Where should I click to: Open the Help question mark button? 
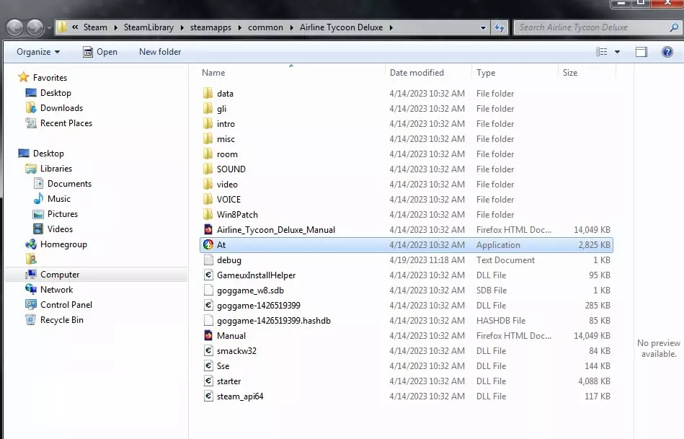click(x=667, y=52)
